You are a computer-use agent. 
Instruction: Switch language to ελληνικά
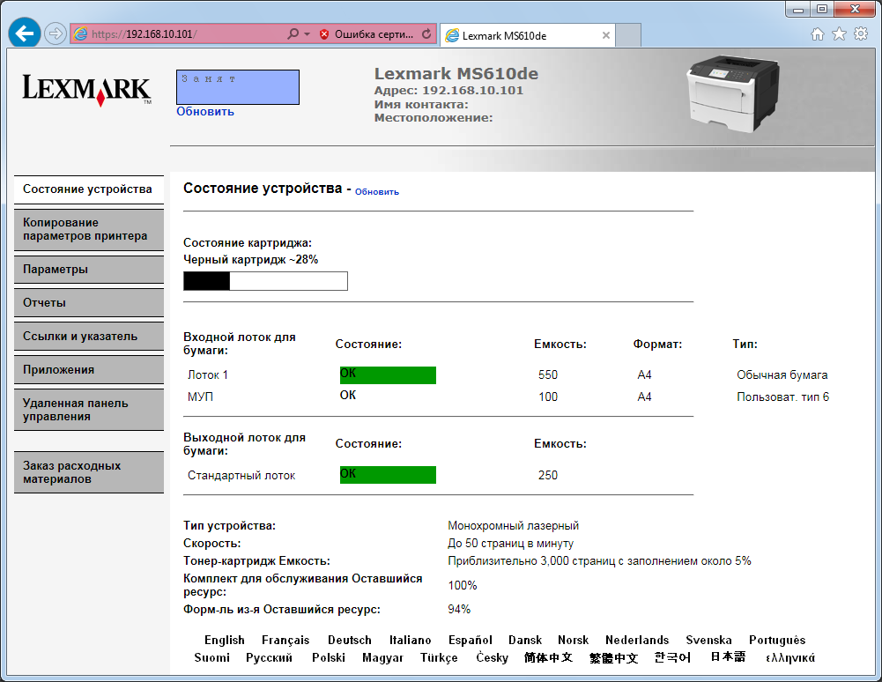click(790, 657)
